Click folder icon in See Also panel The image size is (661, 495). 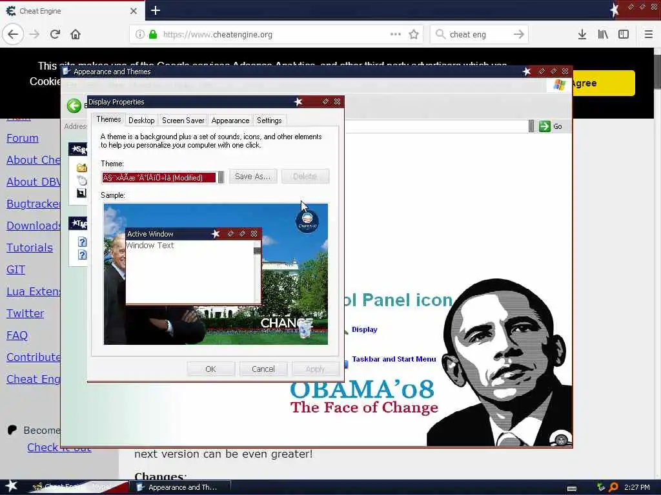[x=82, y=168]
